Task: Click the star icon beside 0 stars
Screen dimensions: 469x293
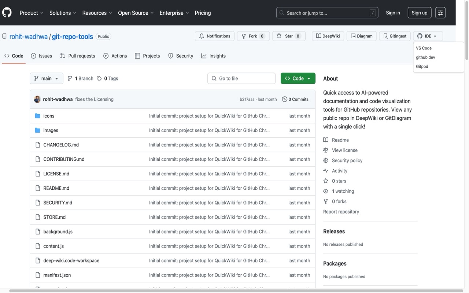Action: pyautogui.click(x=326, y=181)
